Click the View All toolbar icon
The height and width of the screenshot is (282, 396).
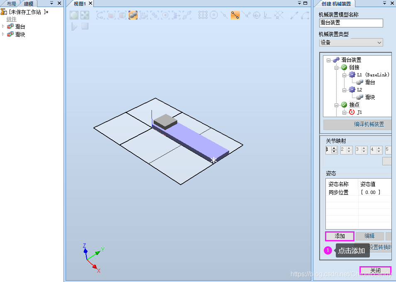74,15
